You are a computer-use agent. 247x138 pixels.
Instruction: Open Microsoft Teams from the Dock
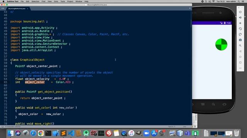click(188, 133)
